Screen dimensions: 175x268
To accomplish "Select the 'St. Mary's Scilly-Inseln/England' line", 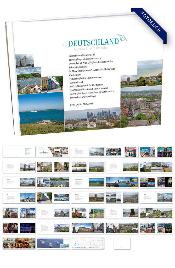I will coord(92,70).
